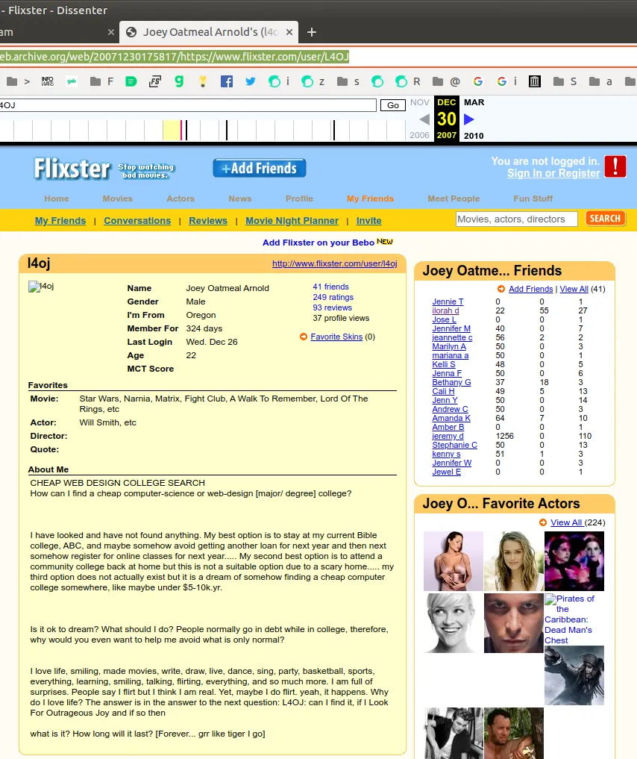637x759 pixels.
Task: Click the Wayback Machine URL input field
Action: (188, 105)
